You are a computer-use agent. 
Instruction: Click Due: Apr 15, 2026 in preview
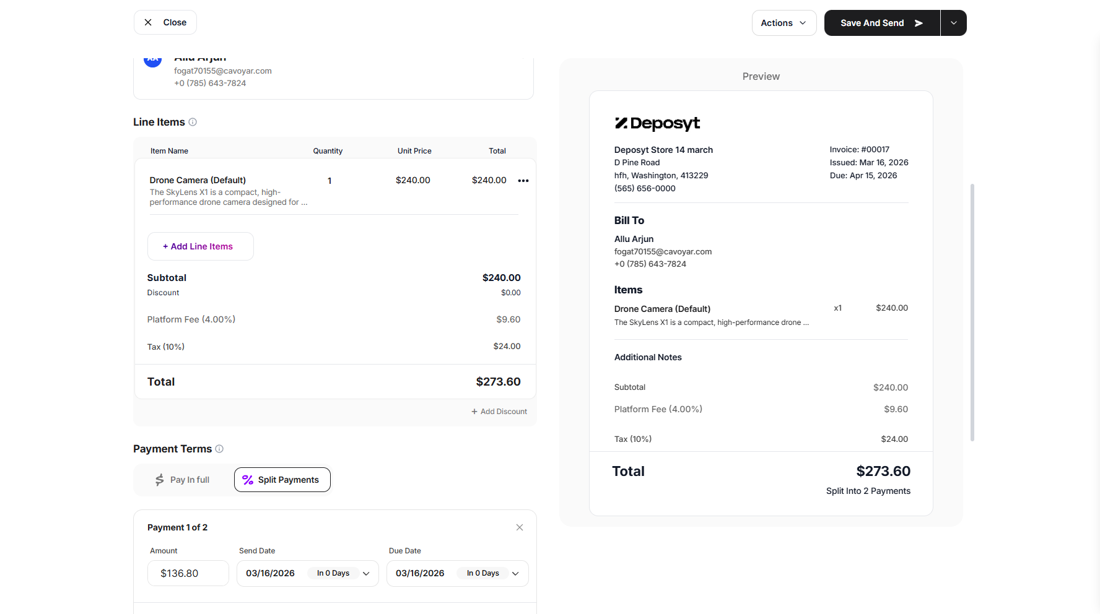[863, 175]
